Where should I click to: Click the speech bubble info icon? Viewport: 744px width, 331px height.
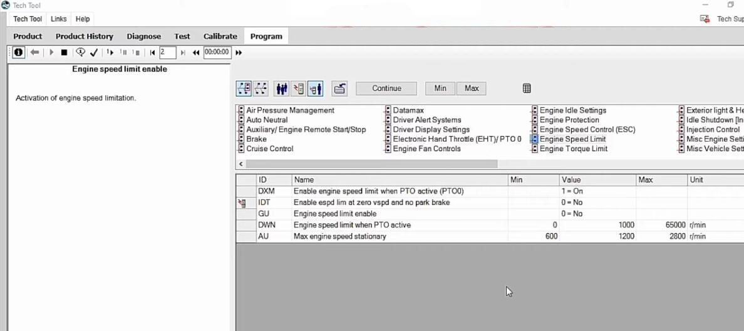point(80,53)
